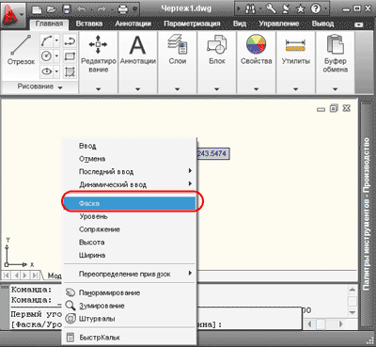Screen dimensions: 376x347
Task: Switch to the Управление ribbon tab
Action: click(x=278, y=24)
